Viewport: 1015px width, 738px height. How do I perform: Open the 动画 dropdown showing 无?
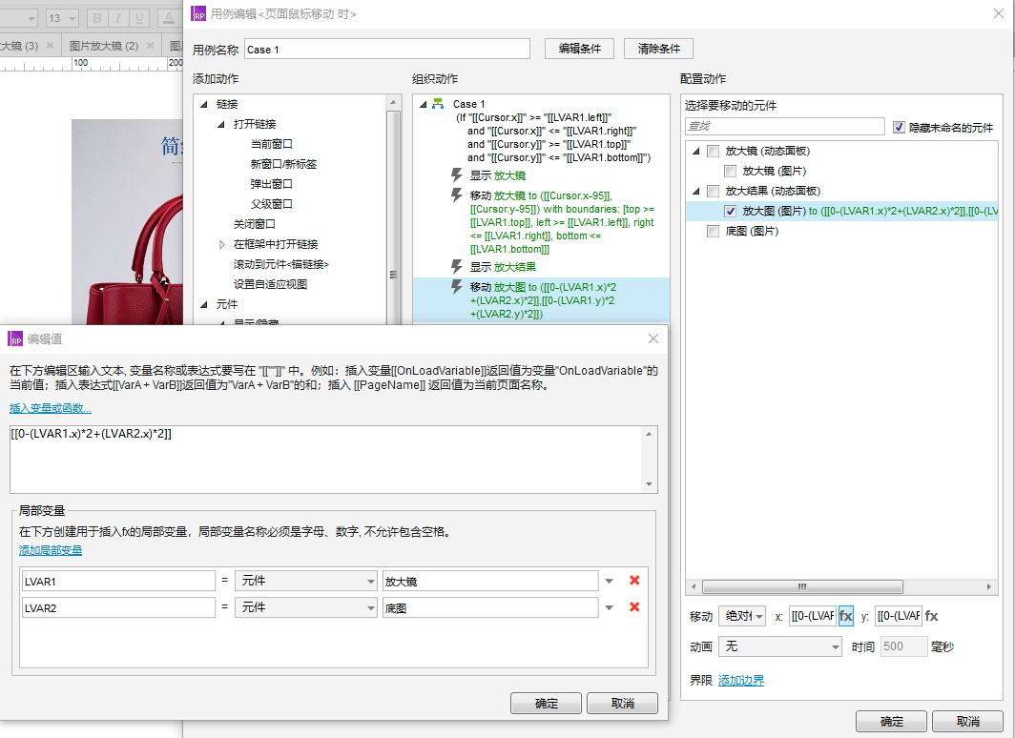tap(778, 646)
